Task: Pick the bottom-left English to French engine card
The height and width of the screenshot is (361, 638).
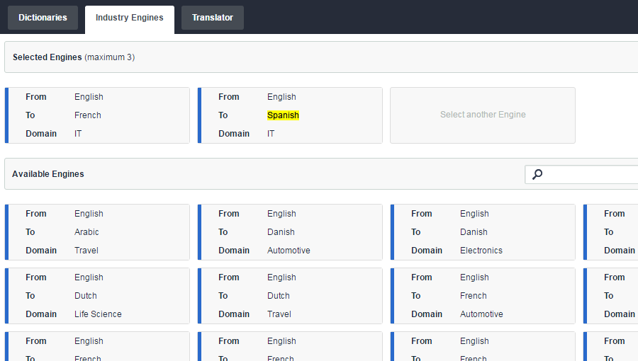Action: (97, 347)
